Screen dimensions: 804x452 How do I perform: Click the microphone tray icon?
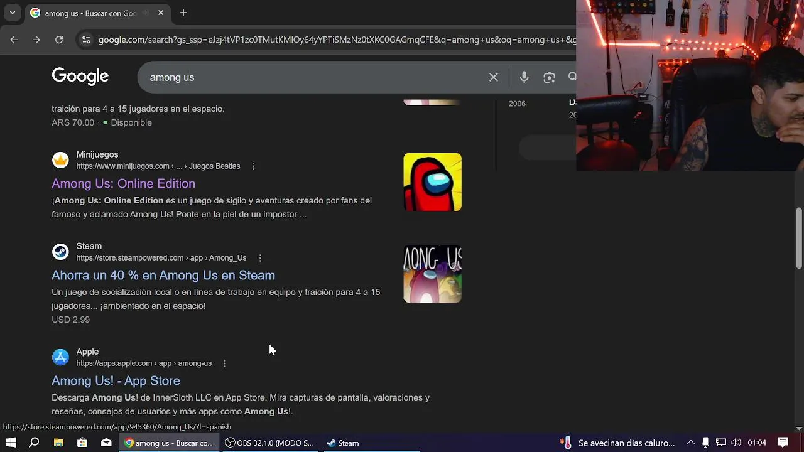pos(706,443)
